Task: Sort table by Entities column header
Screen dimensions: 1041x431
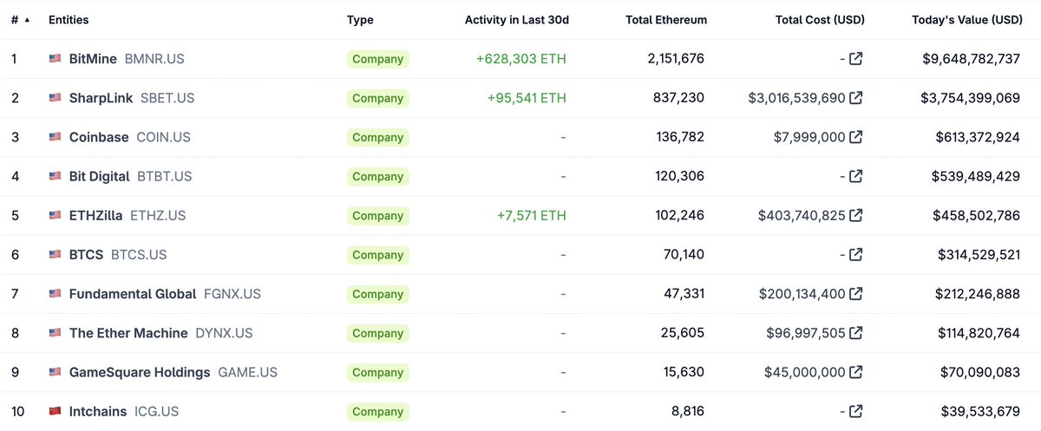Action: (69, 20)
